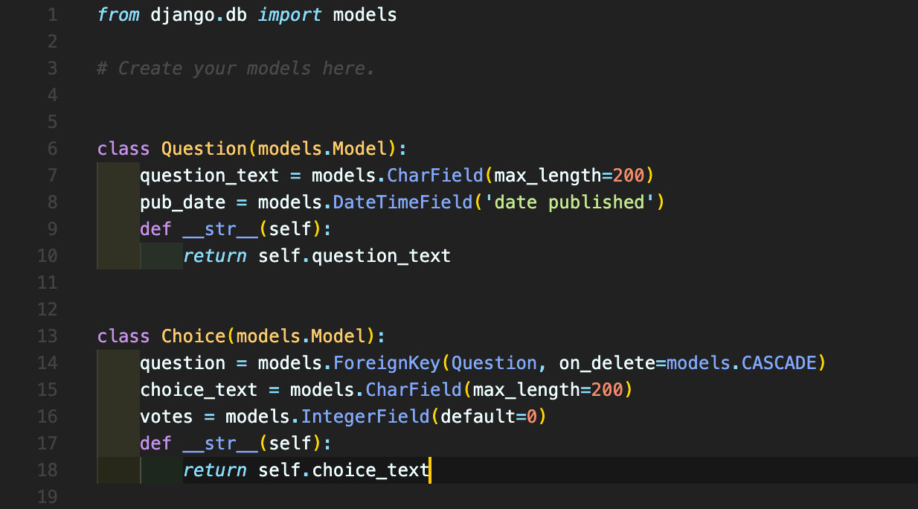Click the word 'django' in the import line
This screenshot has width=918, height=509.
tap(182, 15)
